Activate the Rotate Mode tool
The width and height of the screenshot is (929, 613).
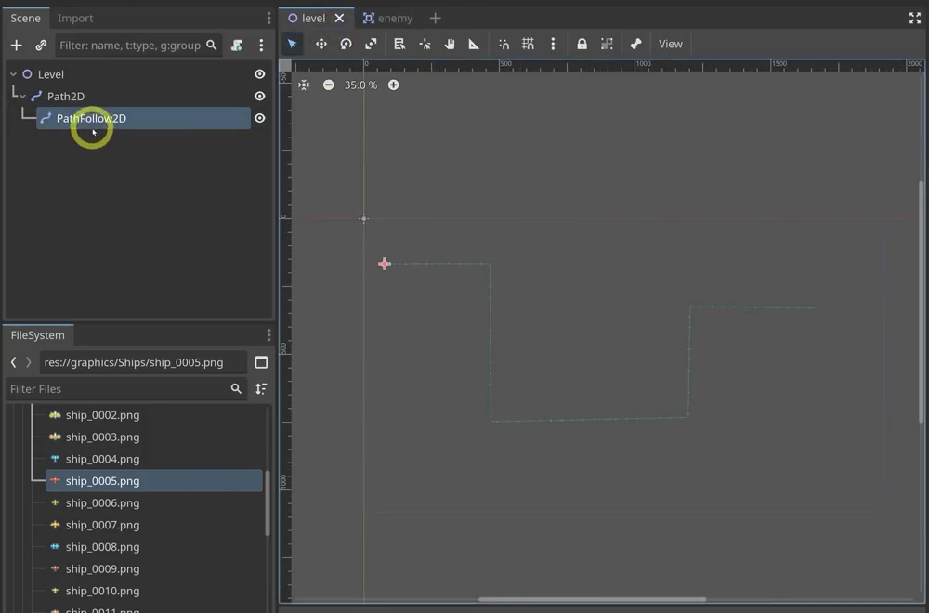[346, 44]
